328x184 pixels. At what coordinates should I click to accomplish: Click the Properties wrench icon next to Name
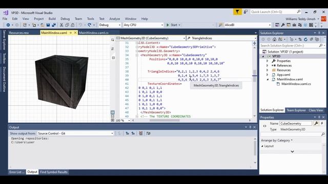click(x=316, y=124)
